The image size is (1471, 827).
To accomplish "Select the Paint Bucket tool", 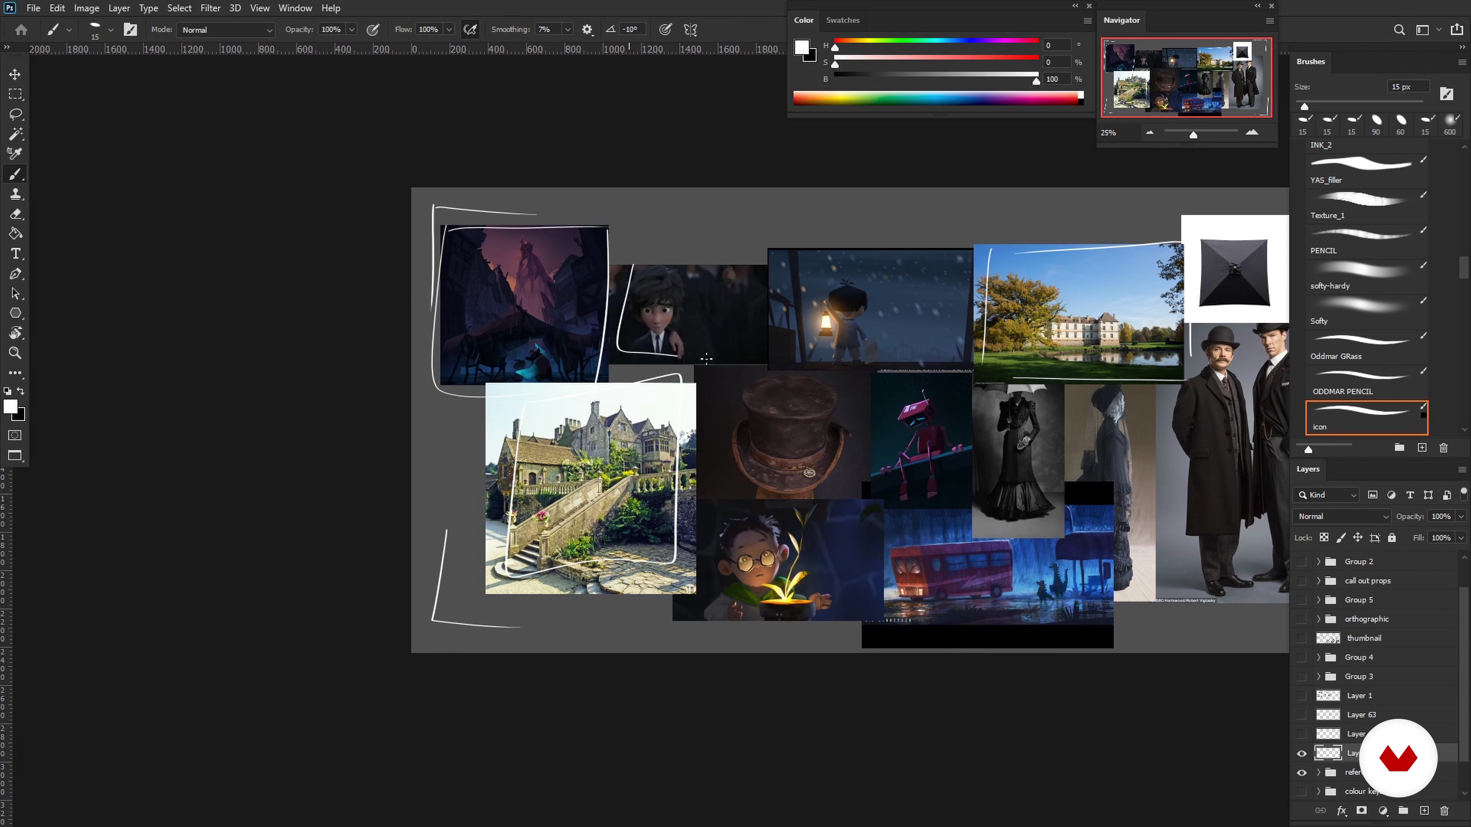I will [15, 234].
